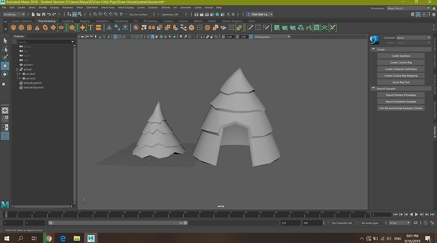This screenshot has height=243, width=437.
Task: Click the Extrude shelf icon
Action: pyautogui.click(x=175, y=28)
